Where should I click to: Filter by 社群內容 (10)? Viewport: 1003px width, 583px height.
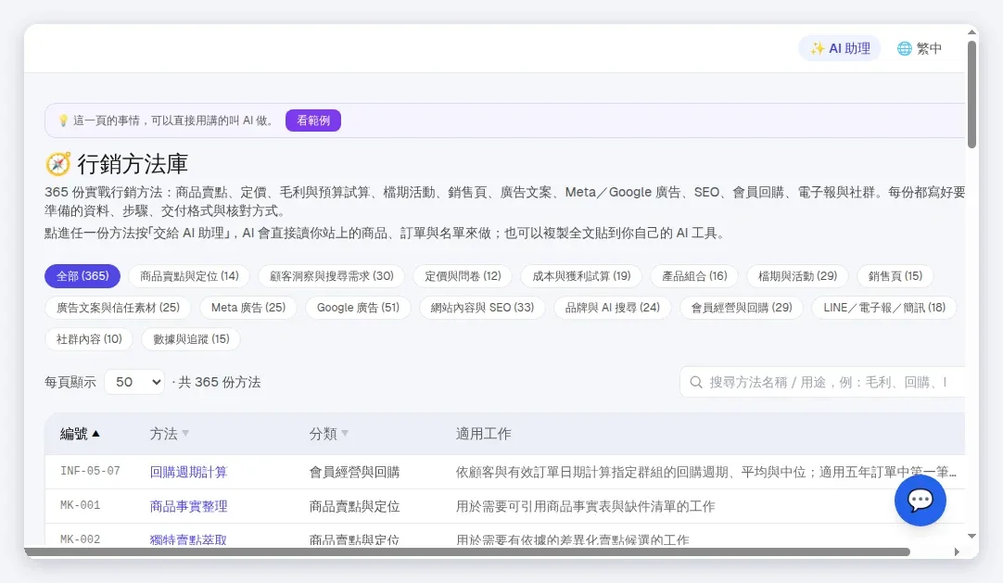pyautogui.click(x=89, y=339)
